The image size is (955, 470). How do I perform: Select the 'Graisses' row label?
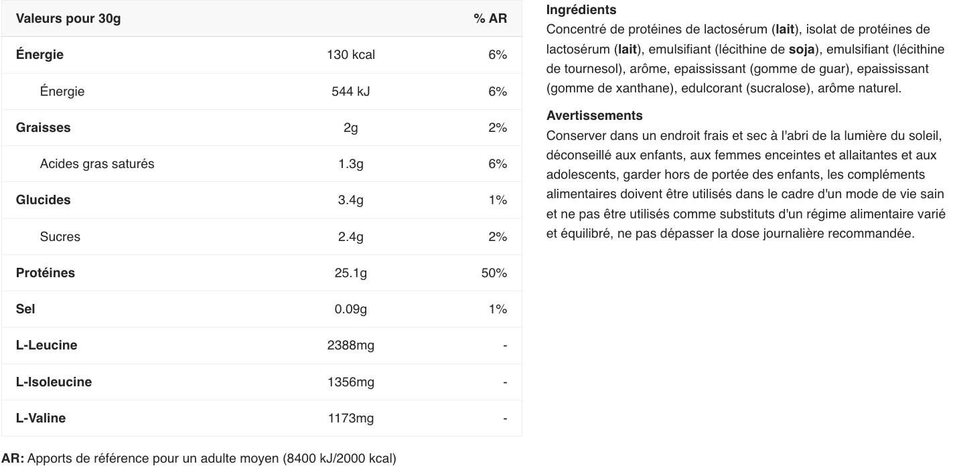[43, 128]
